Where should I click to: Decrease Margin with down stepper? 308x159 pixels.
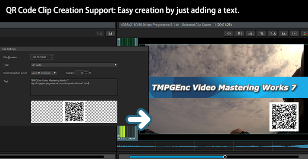(x=86, y=74)
